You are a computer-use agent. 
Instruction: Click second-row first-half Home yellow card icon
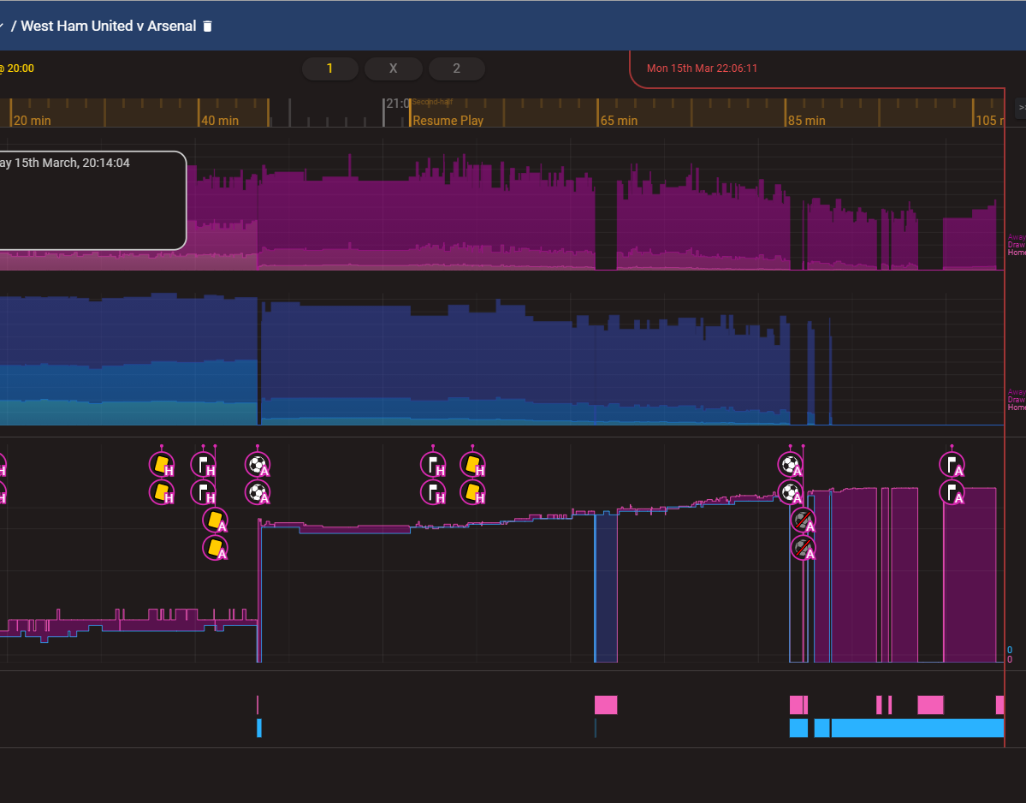[162, 492]
